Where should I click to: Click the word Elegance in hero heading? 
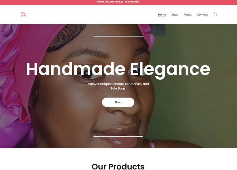pos(170,70)
